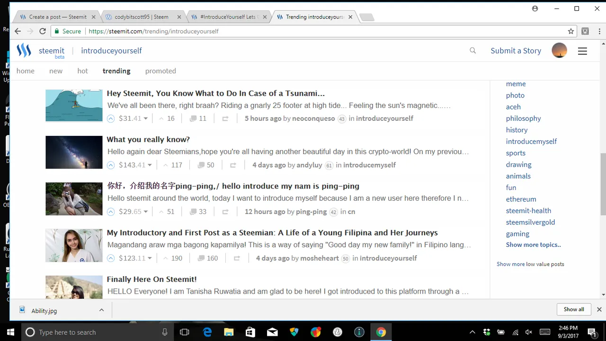
Task: Open comments of the Tsunami post (11)
Action: click(x=198, y=118)
